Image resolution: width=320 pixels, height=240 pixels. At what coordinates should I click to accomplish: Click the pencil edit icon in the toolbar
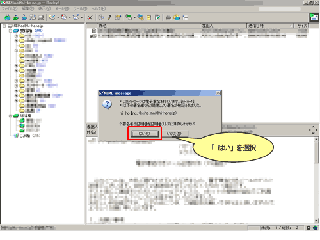pyautogui.click(x=109, y=17)
